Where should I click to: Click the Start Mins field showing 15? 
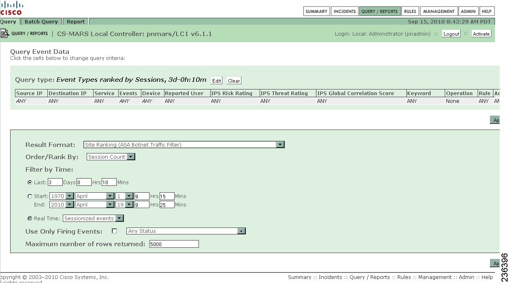coord(167,196)
